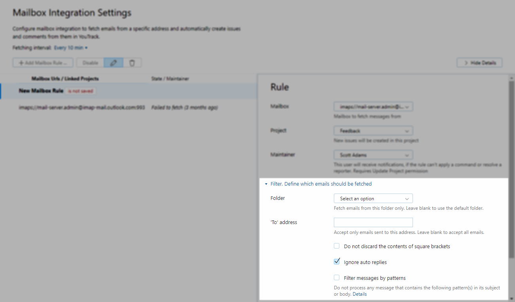Click the scrollbar down arrow

coord(511,298)
